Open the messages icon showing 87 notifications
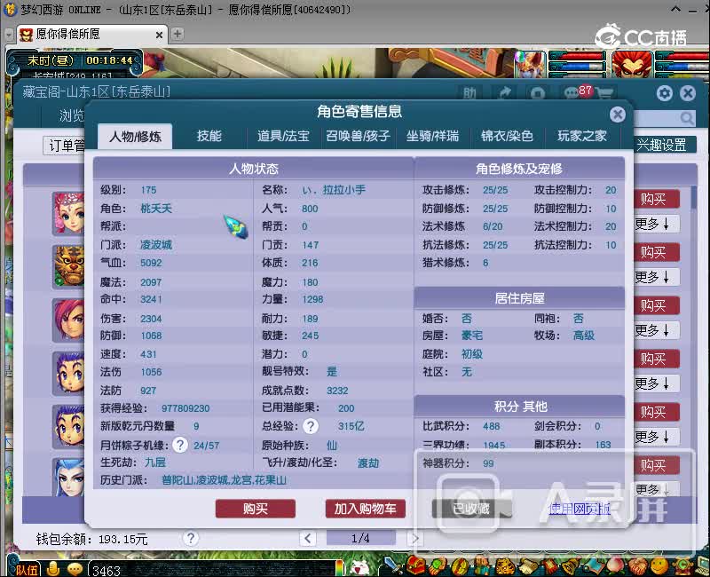 [x=572, y=91]
